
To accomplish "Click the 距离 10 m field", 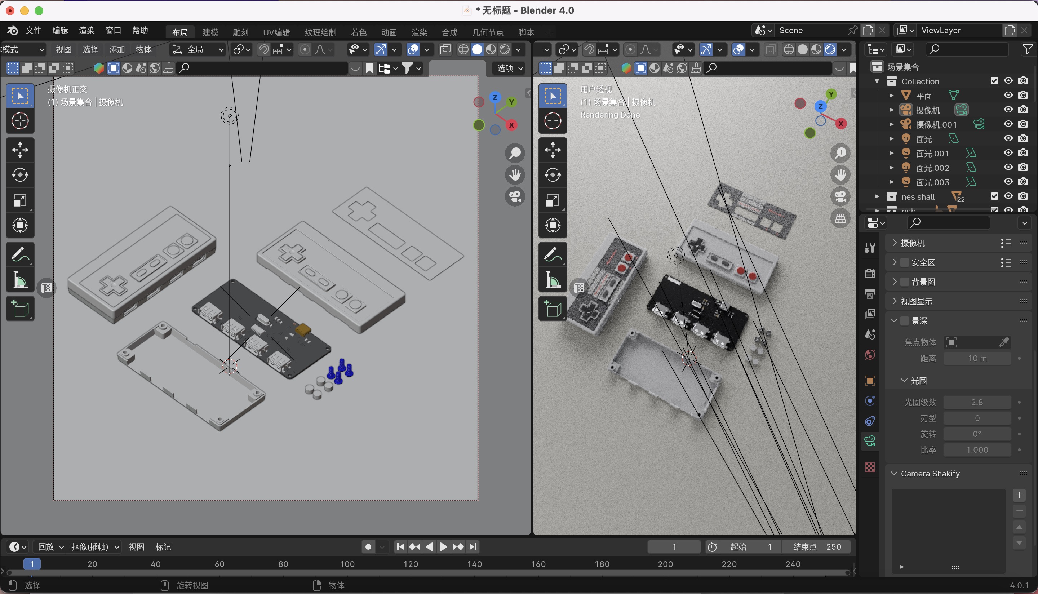I will [x=977, y=359].
